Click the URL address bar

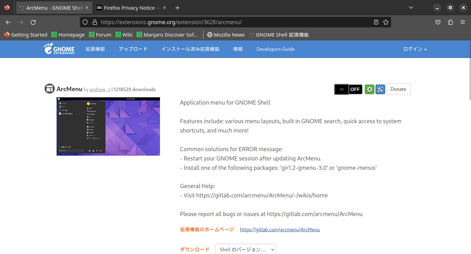pyautogui.click(x=235, y=22)
